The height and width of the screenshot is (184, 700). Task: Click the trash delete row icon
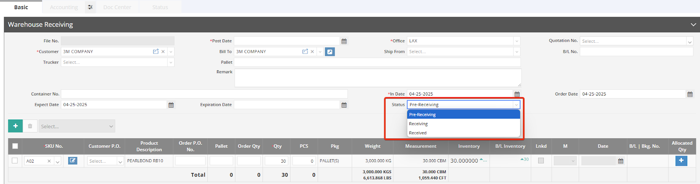point(30,126)
